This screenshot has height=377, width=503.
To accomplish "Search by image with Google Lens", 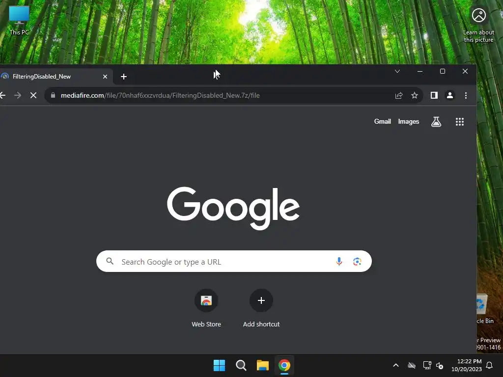I will click(357, 262).
